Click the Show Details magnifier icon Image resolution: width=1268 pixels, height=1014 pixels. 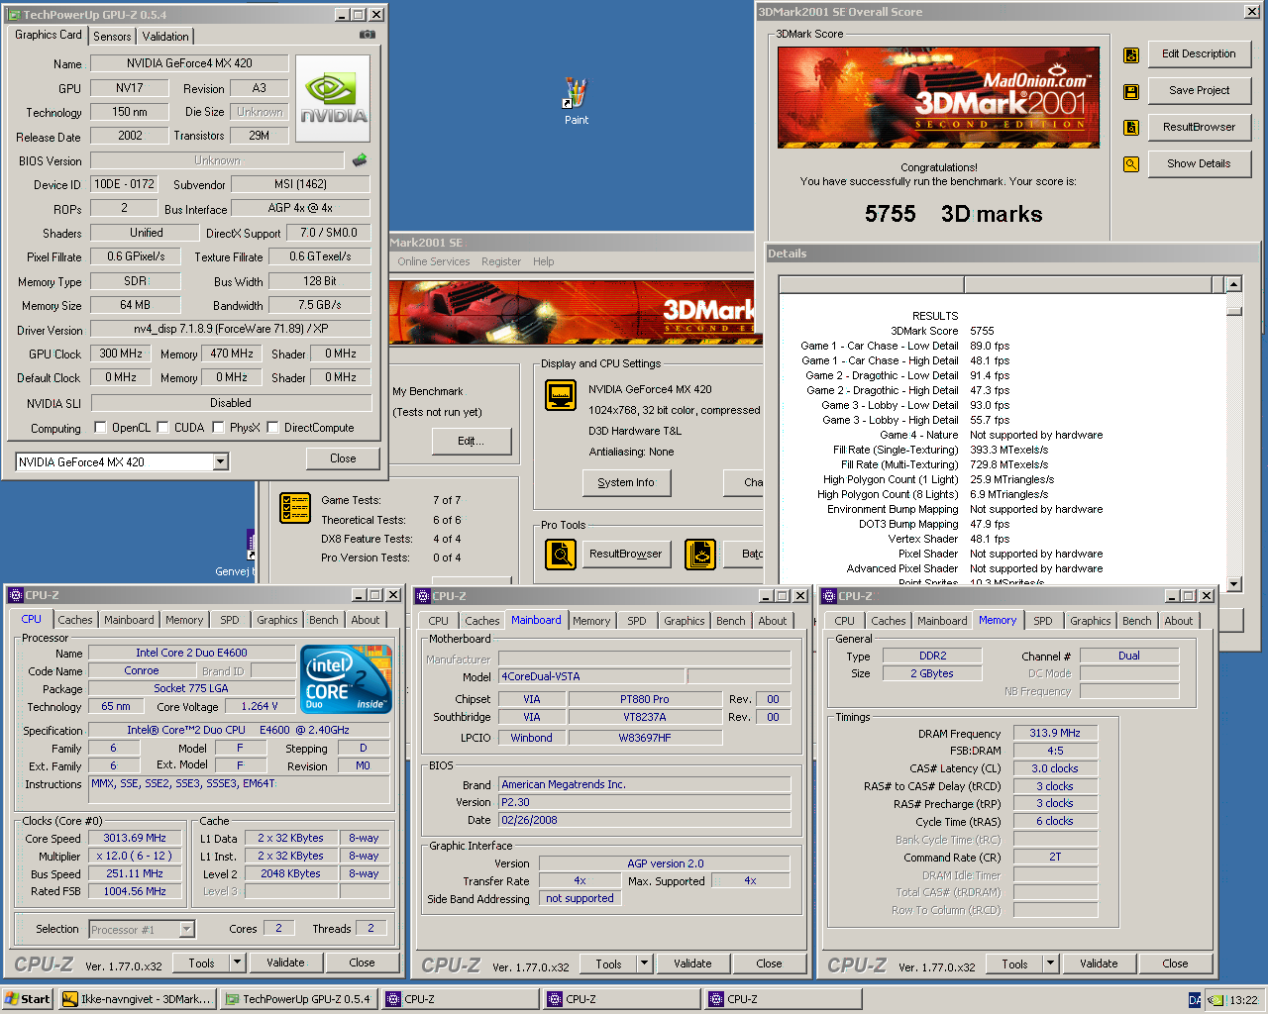pyautogui.click(x=1131, y=164)
